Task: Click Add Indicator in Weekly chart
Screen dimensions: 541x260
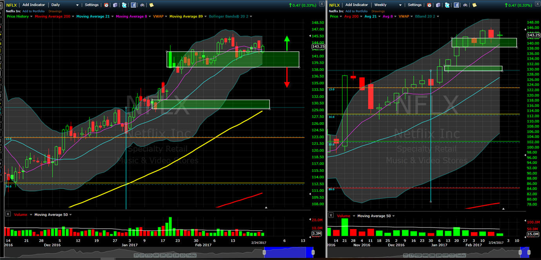Action: (x=356, y=5)
